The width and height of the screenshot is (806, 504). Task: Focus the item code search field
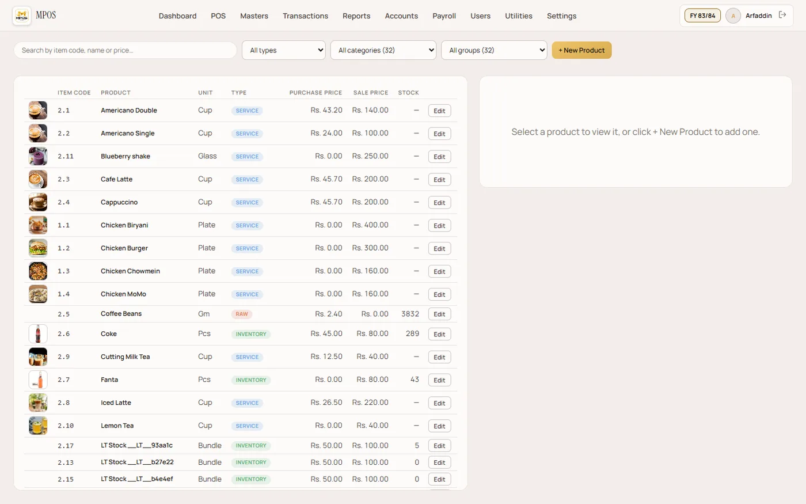[x=125, y=50]
